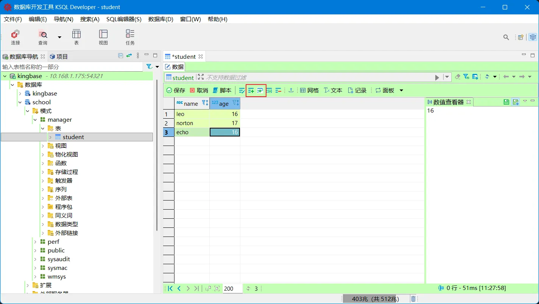Image resolution: width=539 pixels, height=304 pixels.
Task: Expand the manager schema node
Action: 35,119
